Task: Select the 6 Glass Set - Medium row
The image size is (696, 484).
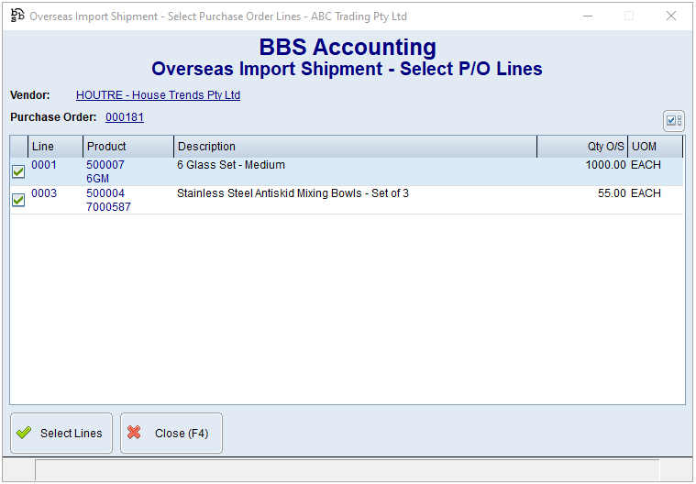Action: (x=231, y=165)
